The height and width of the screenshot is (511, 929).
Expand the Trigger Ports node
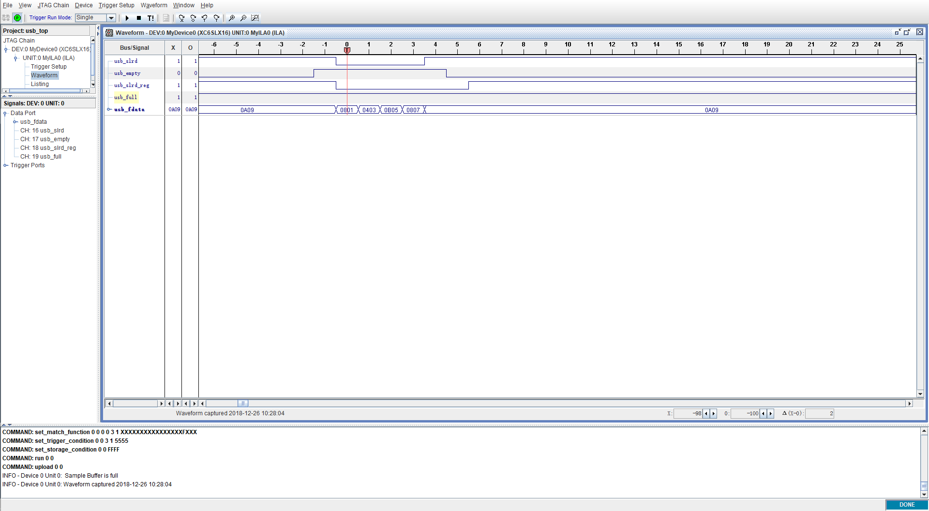5,165
